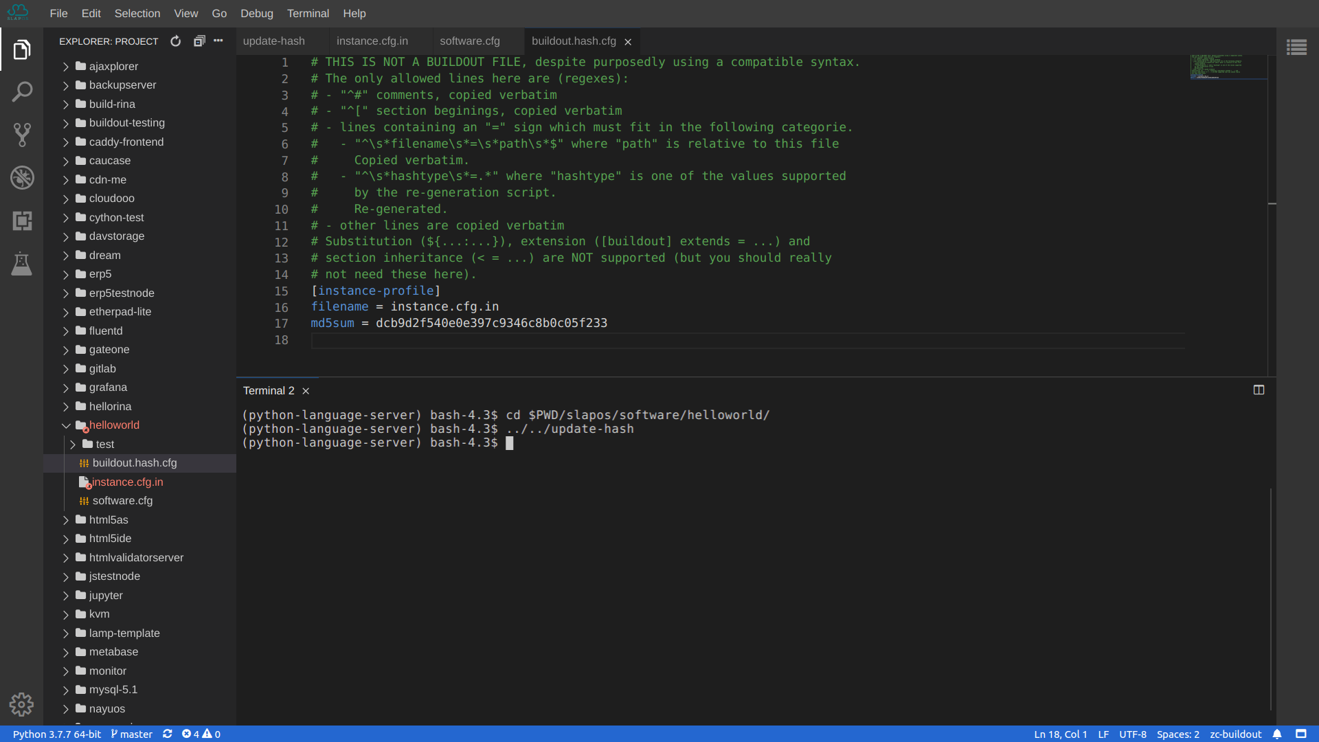Open the Help menu
1319x742 pixels.
[x=354, y=13]
